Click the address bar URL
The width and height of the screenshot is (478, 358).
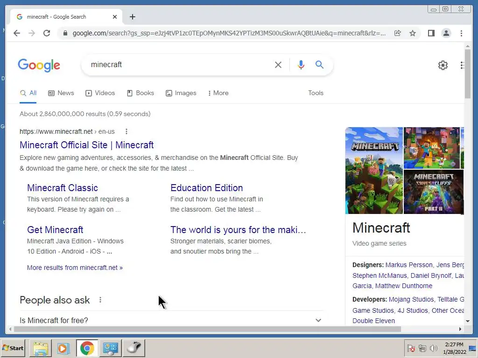tap(229, 33)
